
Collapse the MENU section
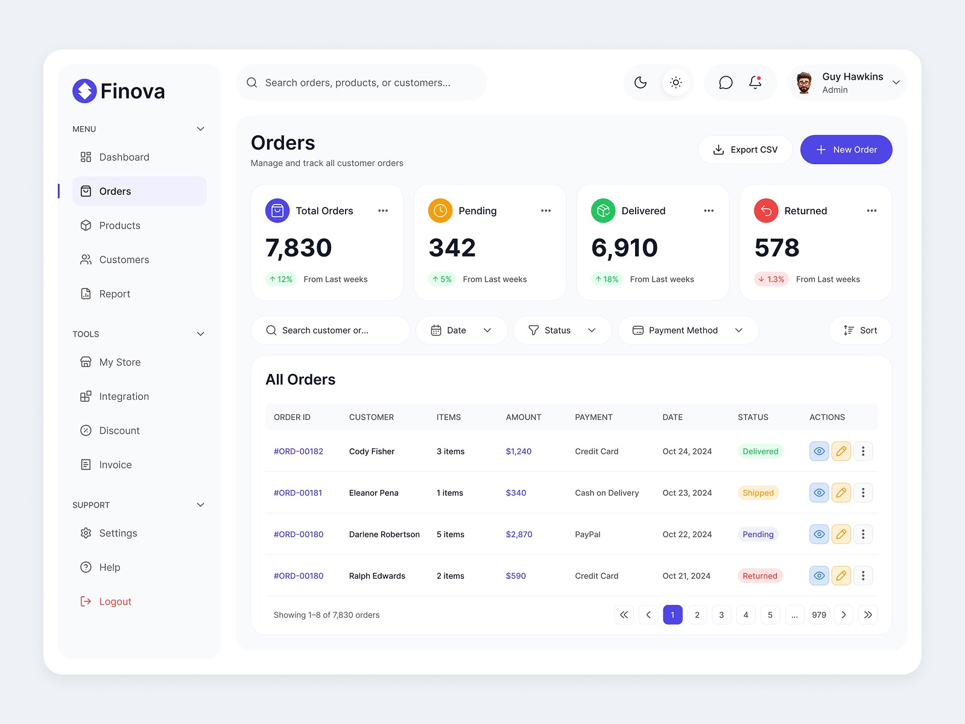pos(201,129)
